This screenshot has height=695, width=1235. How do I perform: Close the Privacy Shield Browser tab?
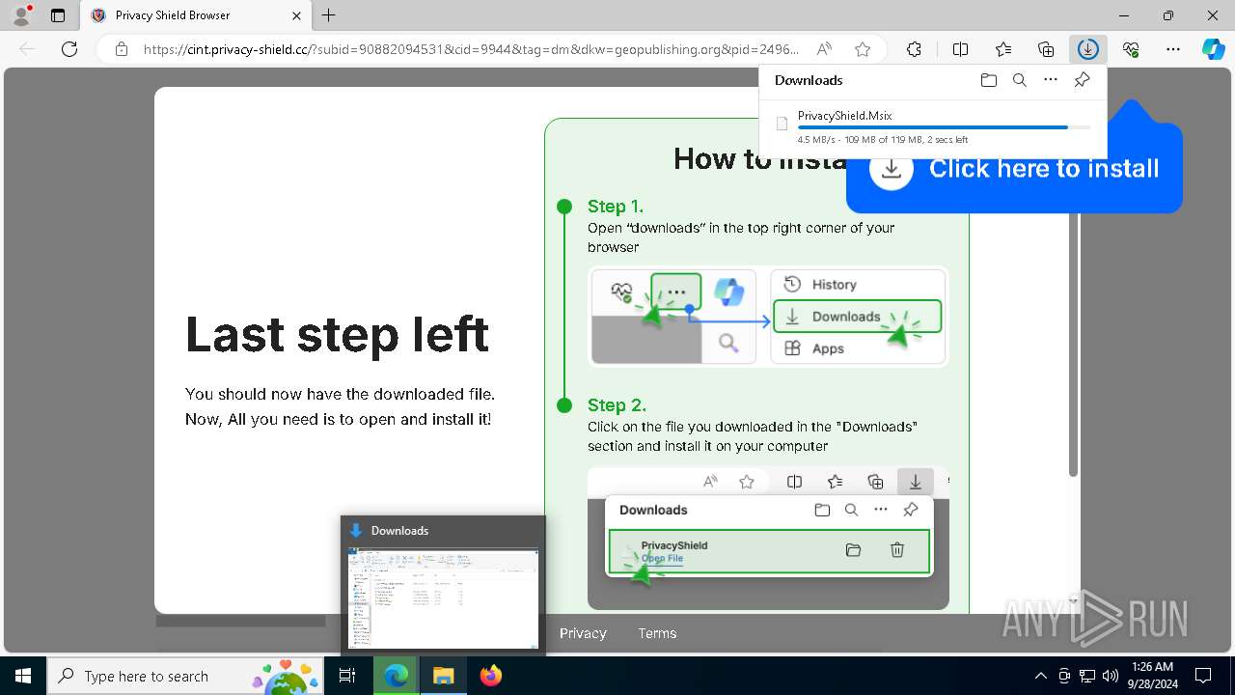click(296, 15)
